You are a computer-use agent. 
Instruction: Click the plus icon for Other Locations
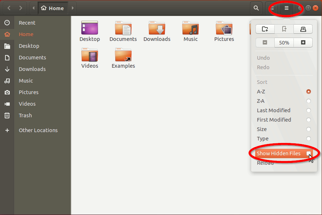7,130
